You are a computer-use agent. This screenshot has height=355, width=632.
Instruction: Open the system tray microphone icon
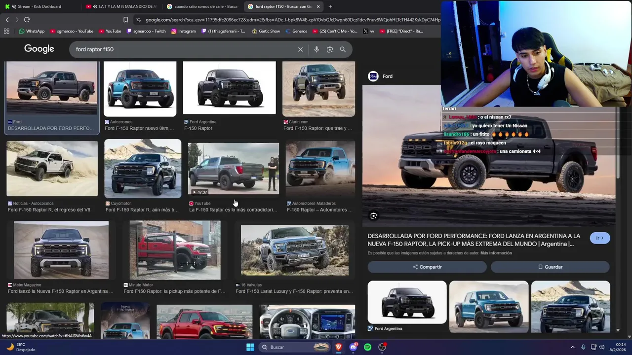[x=583, y=347]
